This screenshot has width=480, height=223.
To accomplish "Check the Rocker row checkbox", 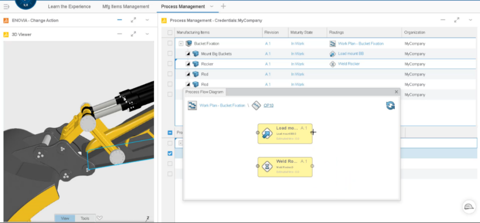I will point(170,63).
